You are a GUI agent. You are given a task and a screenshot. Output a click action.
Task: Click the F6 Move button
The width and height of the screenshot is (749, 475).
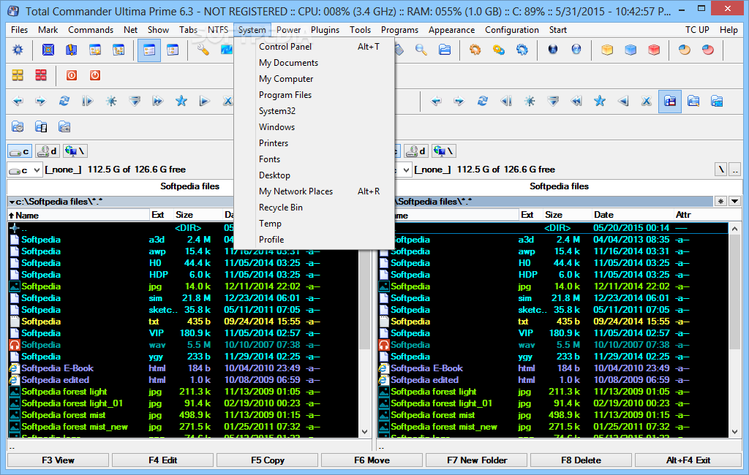tap(372, 460)
